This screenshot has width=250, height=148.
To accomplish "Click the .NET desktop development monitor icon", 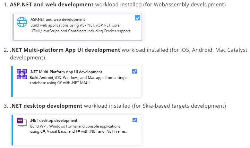I will [22, 123].
